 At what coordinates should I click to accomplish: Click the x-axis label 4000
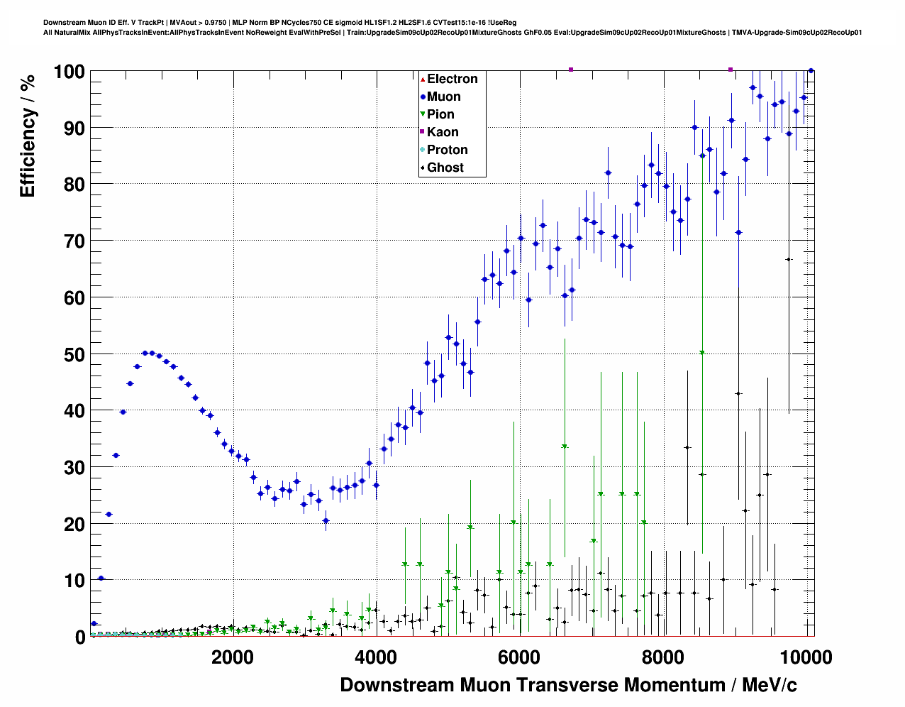coord(376,657)
